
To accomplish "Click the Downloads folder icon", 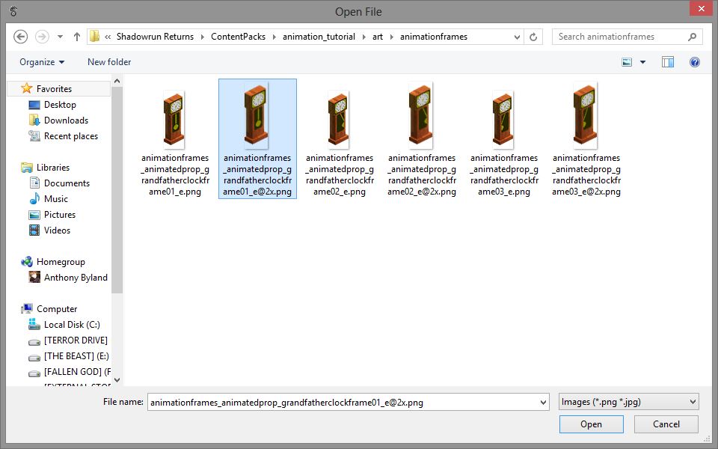I will 34,120.
